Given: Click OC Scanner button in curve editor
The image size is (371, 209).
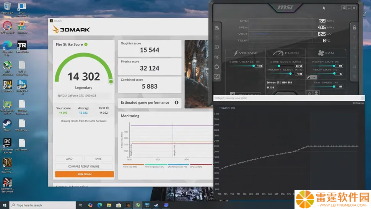Looking at the screenshot, I should [358, 103].
